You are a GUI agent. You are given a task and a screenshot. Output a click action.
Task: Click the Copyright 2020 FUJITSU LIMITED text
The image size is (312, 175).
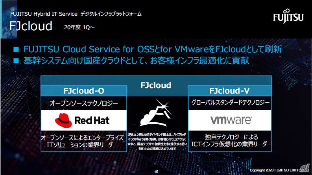pyautogui.click(x=277, y=170)
